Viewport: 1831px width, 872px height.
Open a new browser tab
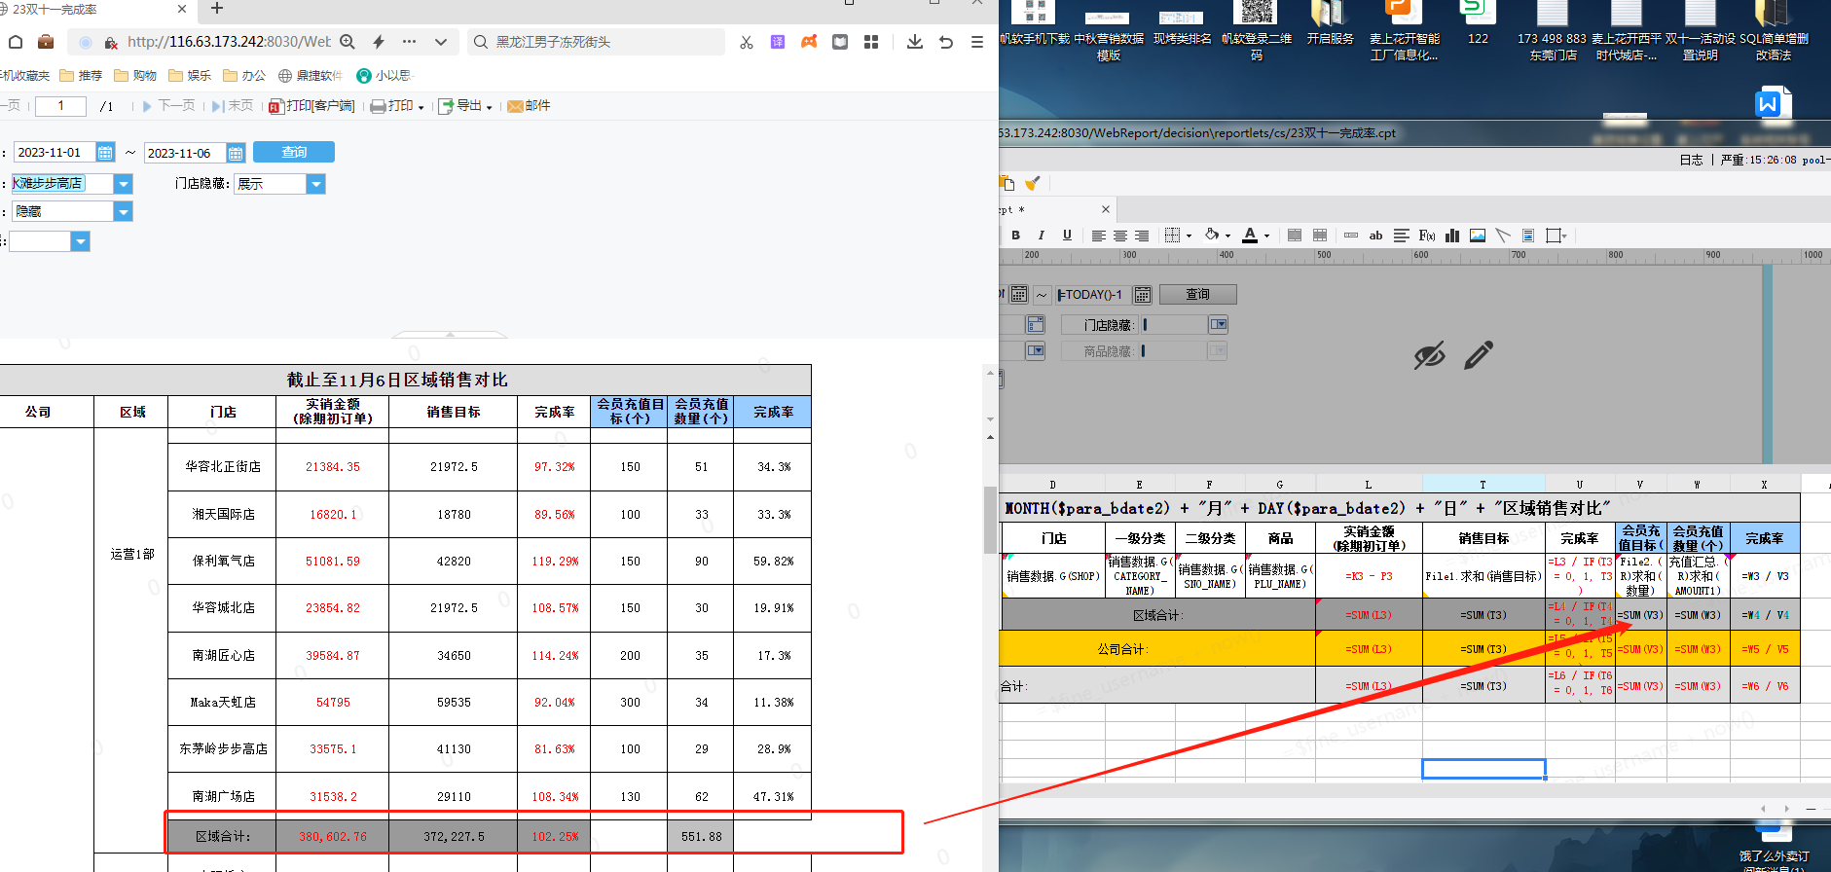(217, 9)
